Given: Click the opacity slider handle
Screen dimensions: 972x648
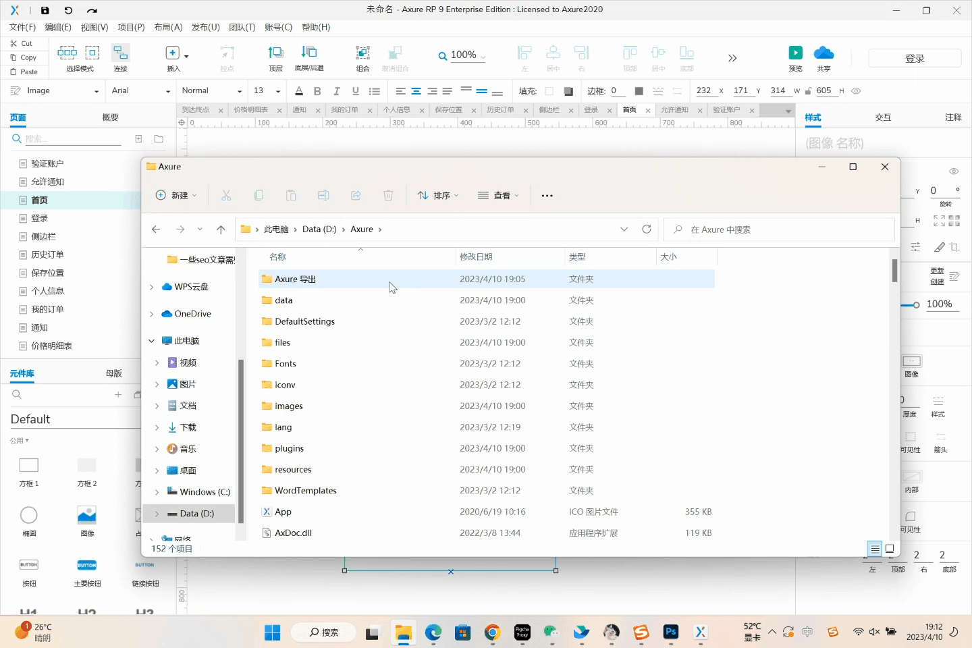Looking at the screenshot, I should (x=916, y=305).
